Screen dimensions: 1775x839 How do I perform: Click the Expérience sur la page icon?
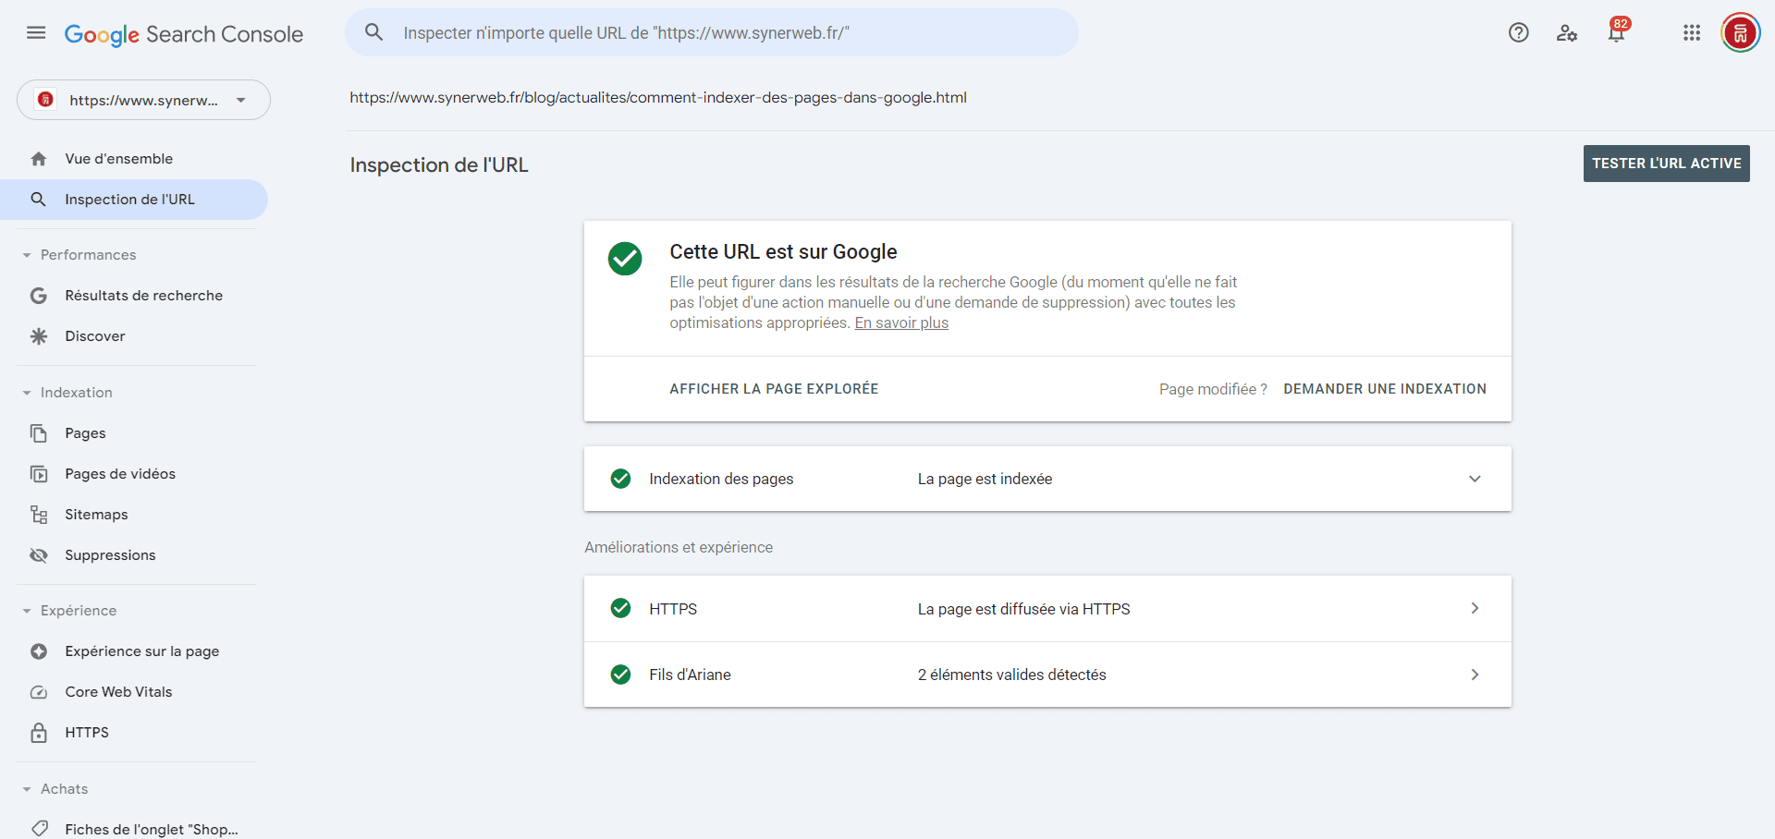(39, 651)
